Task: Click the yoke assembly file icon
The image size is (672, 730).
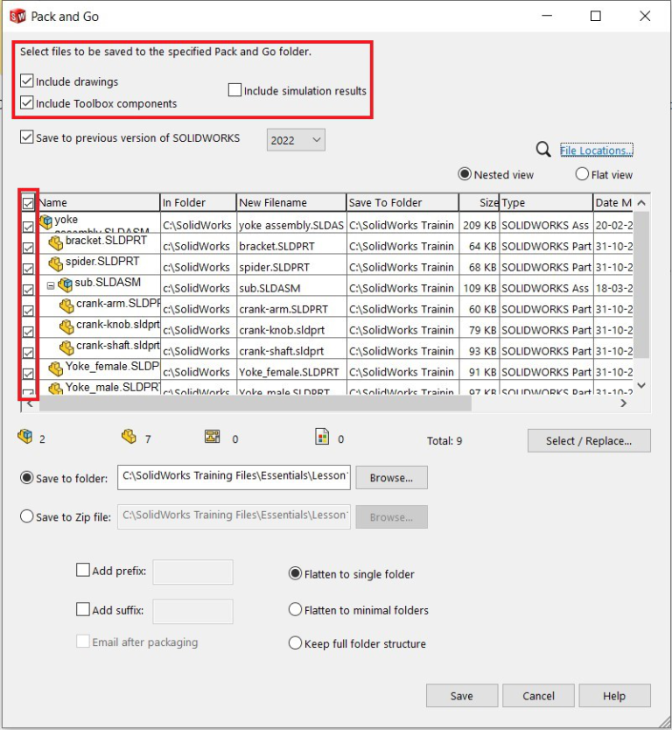Action: tap(46, 221)
